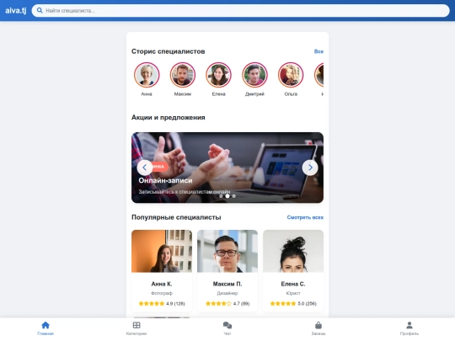Open Елена's story avatar
Image resolution: width=455 pixels, height=341 pixels.
click(218, 75)
